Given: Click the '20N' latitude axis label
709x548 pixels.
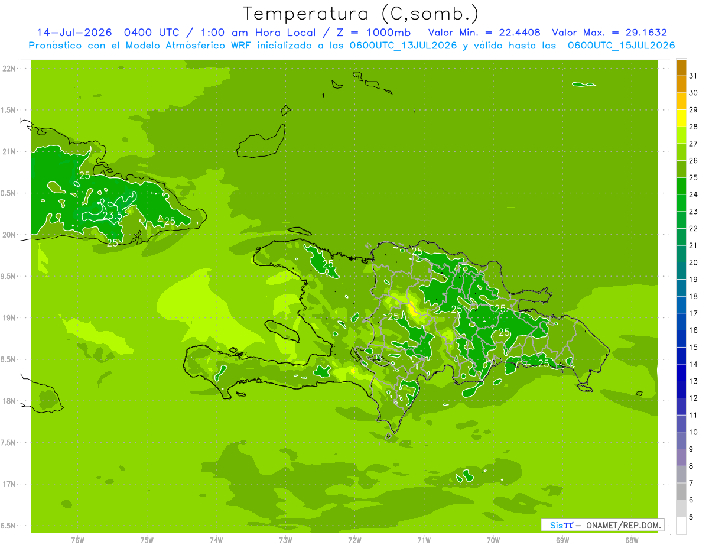Looking at the screenshot, I should pyautogui.click(x=8, y=235).
